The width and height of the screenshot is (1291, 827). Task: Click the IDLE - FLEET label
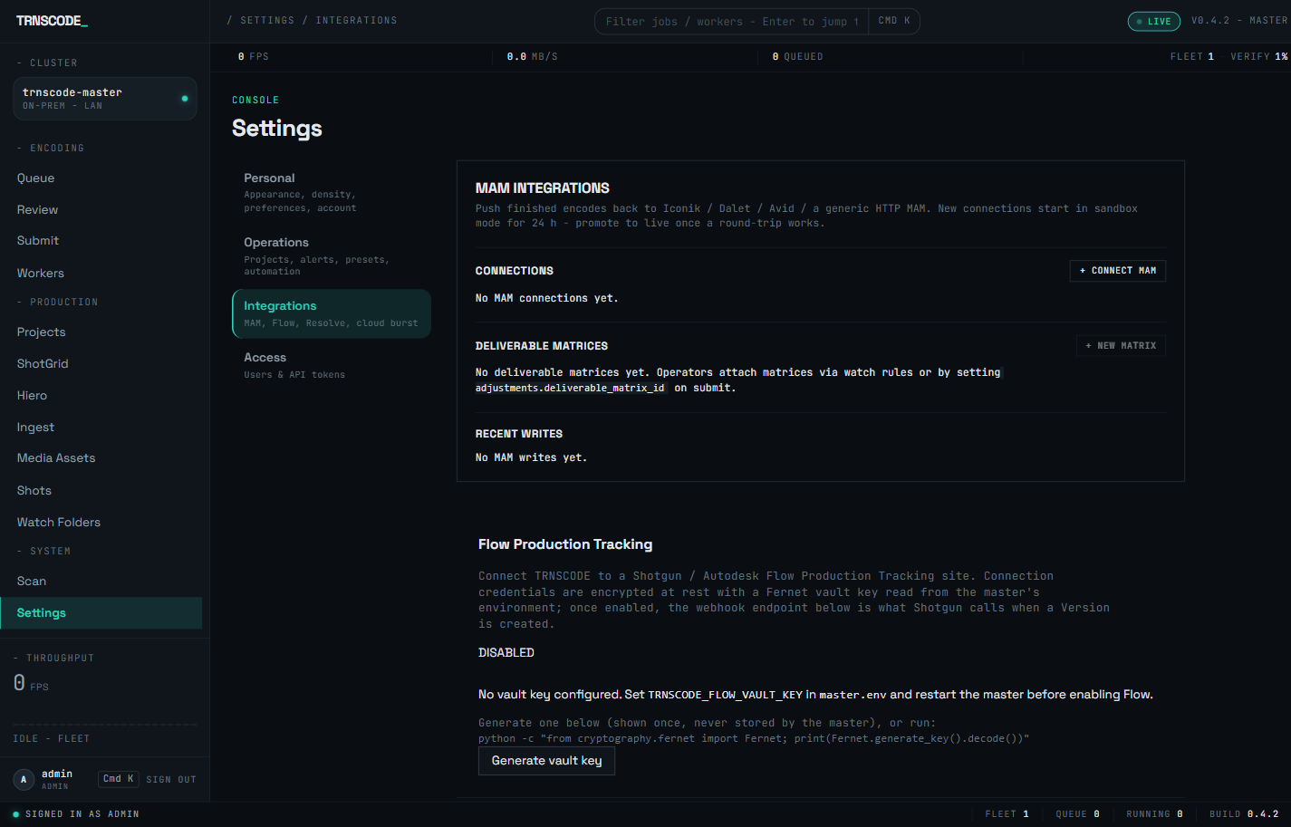(x=52, y=739)
